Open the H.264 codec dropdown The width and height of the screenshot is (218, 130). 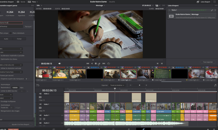coord(11,52)
